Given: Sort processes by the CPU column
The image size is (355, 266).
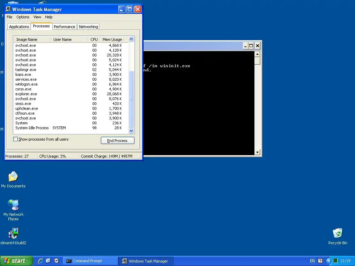Looking at the screenshot, I should click(93, 39).
